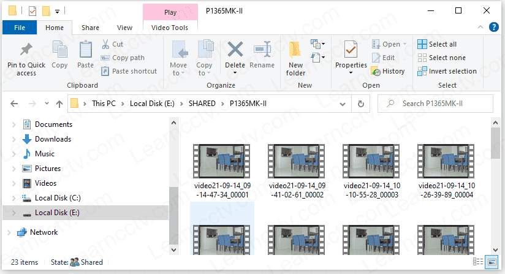Image resolution: width=505 pixels, height=274 pixels.
Task: Open Properties with the checkmark icon
Action: coord(351,50)
